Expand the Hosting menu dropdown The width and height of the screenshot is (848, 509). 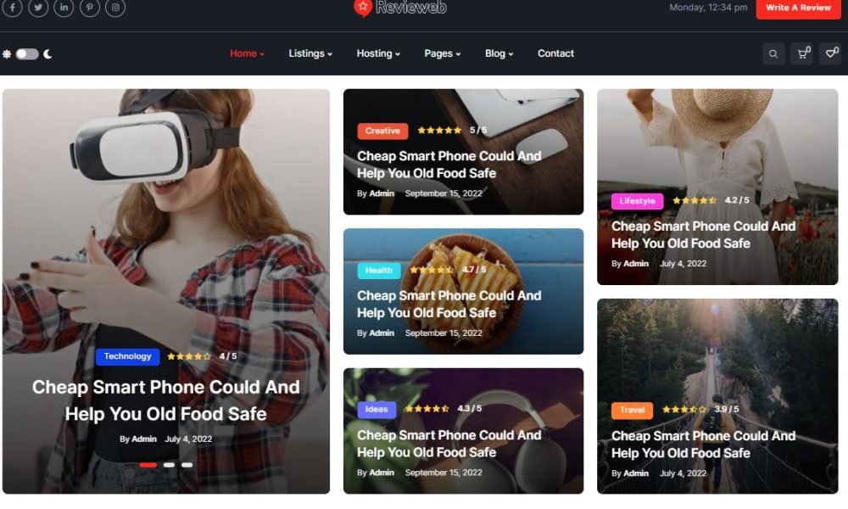378,53
